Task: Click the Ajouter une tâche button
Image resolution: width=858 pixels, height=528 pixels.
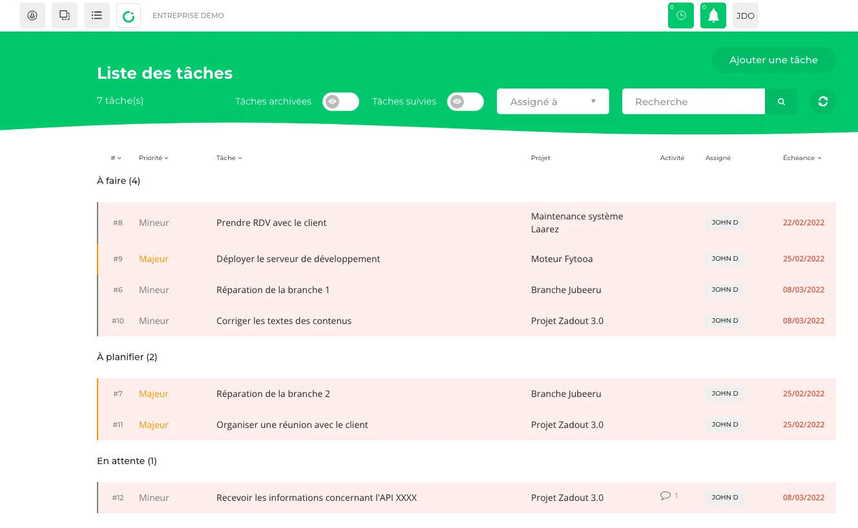Action: pos(773,60)
